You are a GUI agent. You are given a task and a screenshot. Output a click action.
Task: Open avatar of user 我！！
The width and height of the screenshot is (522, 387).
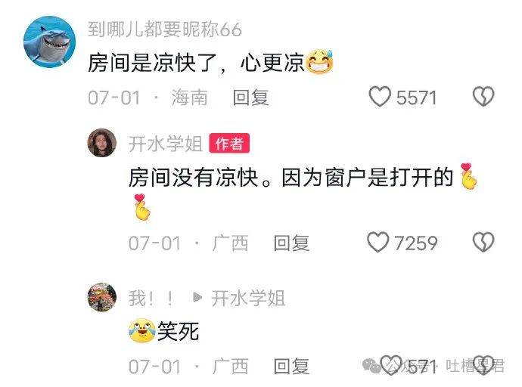tap(102, 298)
